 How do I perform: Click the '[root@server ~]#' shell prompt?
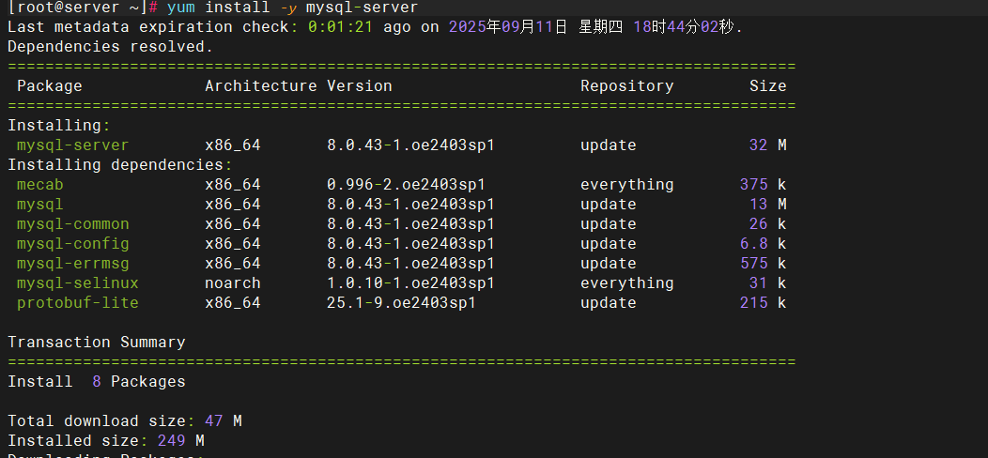[x=82, y=8]
